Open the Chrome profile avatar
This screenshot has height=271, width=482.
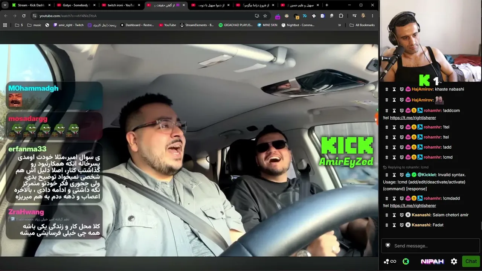click(363, 16)
